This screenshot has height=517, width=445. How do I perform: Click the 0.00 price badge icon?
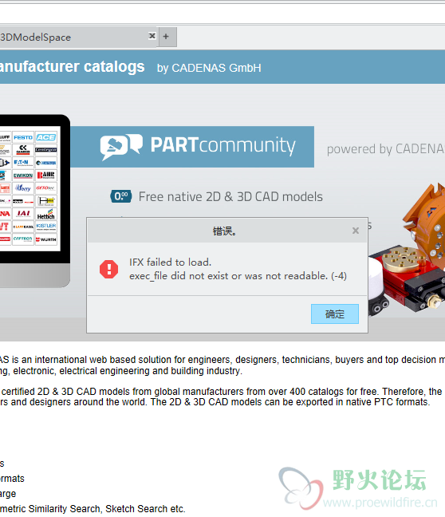[x=121, y=196]
